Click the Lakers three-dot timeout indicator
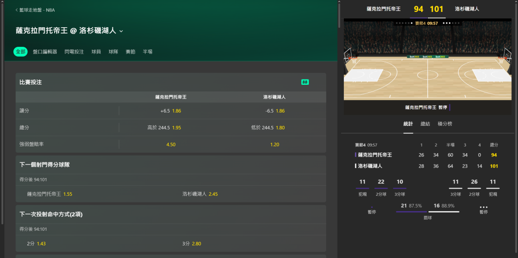This screenshot has width=518, height=258. (x=483, y=208)
